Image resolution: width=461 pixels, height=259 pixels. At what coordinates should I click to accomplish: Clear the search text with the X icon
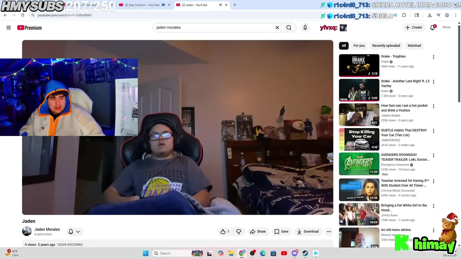point(277,27)
